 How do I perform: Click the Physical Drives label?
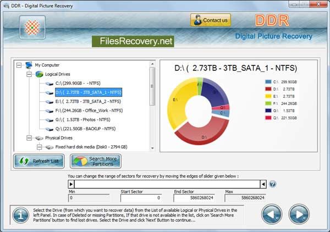(59, 138)
